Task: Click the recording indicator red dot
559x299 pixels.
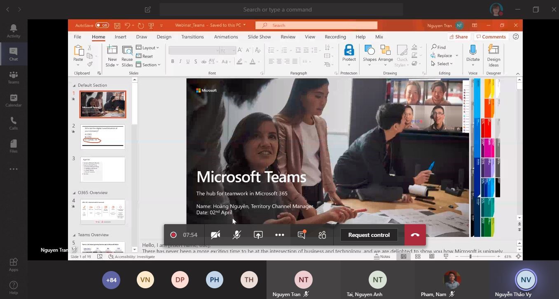Action: coord(173,235)
